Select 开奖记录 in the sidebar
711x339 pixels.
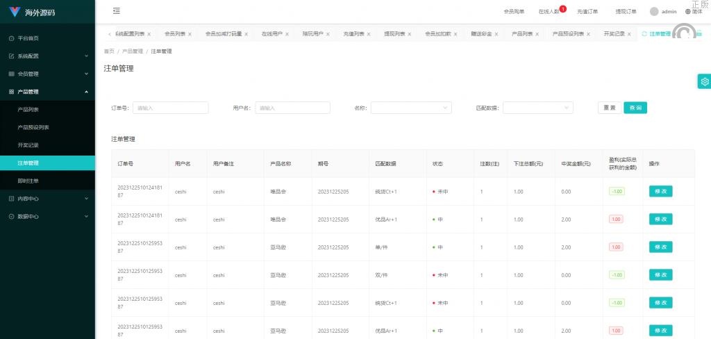click(x=28, y=145)
